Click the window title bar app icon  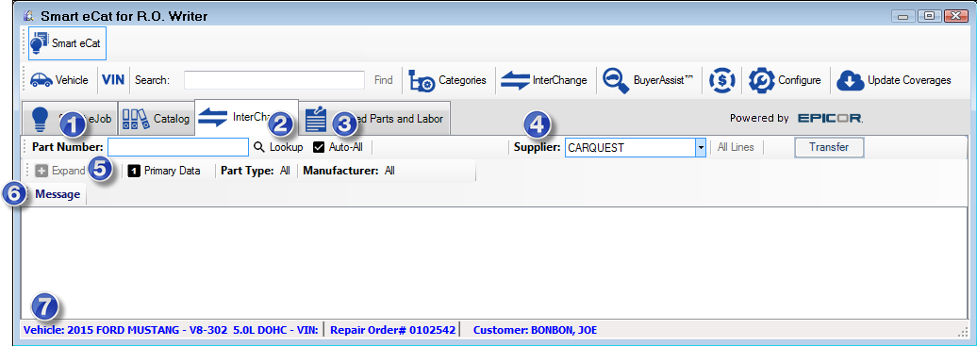27,15
